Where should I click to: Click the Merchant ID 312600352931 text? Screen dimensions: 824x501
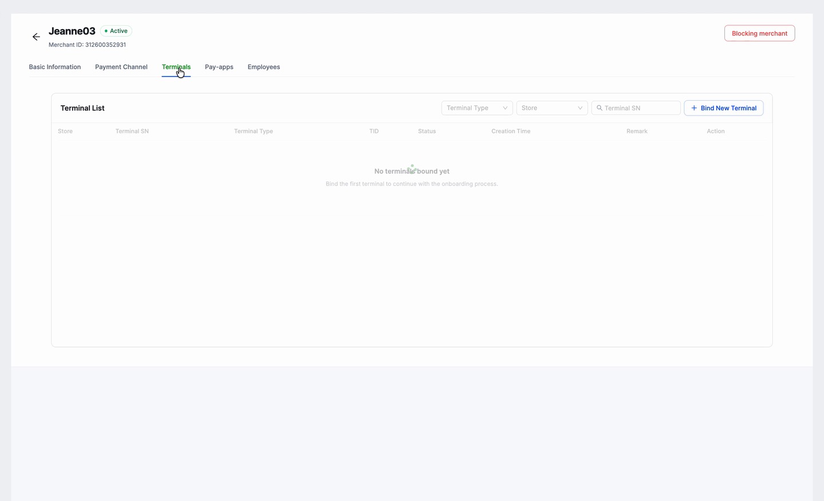[87, 45]
